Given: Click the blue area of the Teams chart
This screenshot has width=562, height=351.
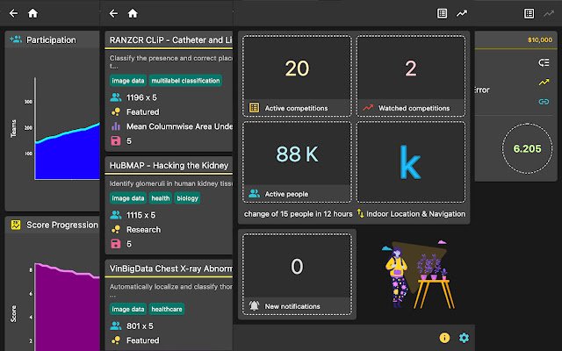Looking at the screenshot, I should click(68, 156).
